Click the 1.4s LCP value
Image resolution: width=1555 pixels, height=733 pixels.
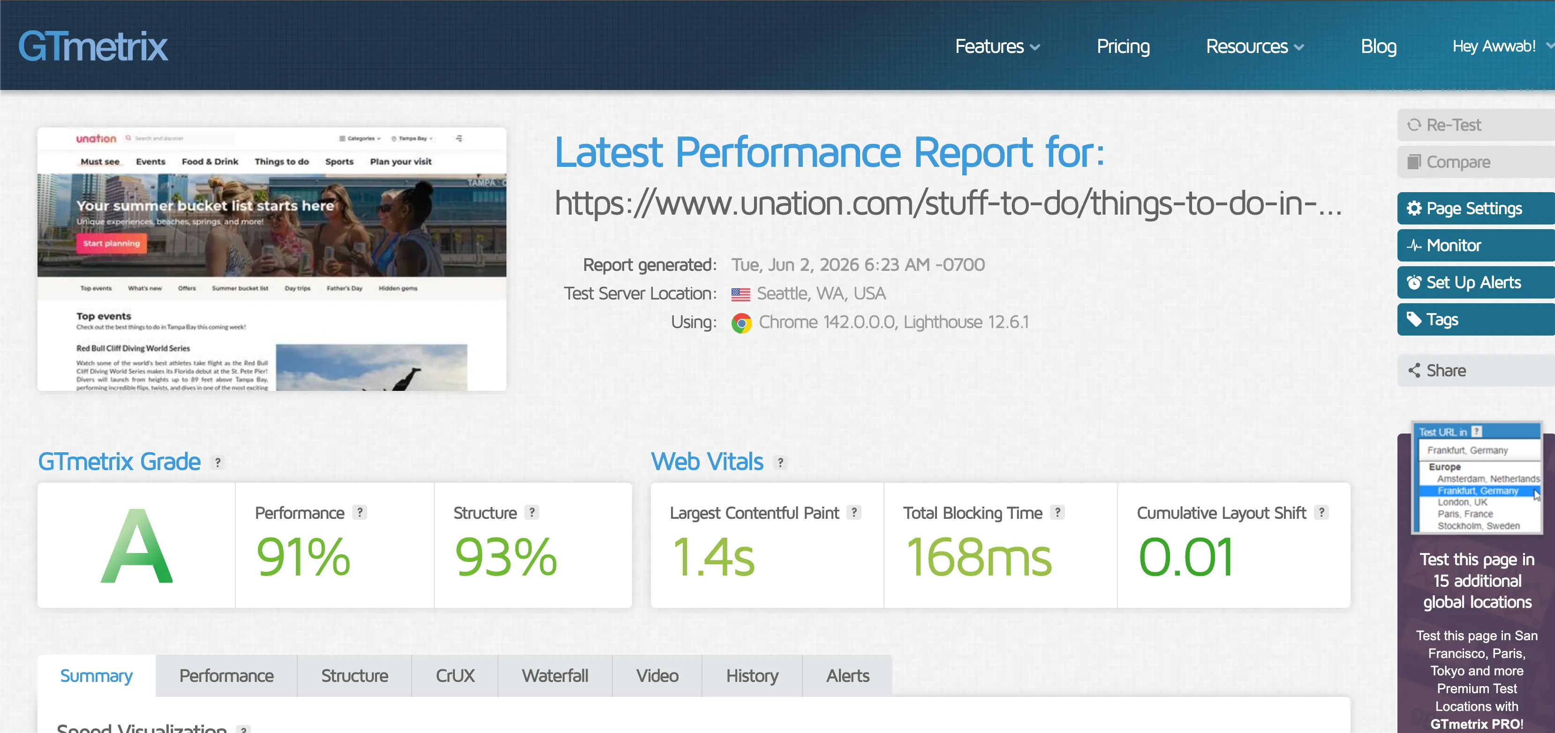(x=714, y=557)
